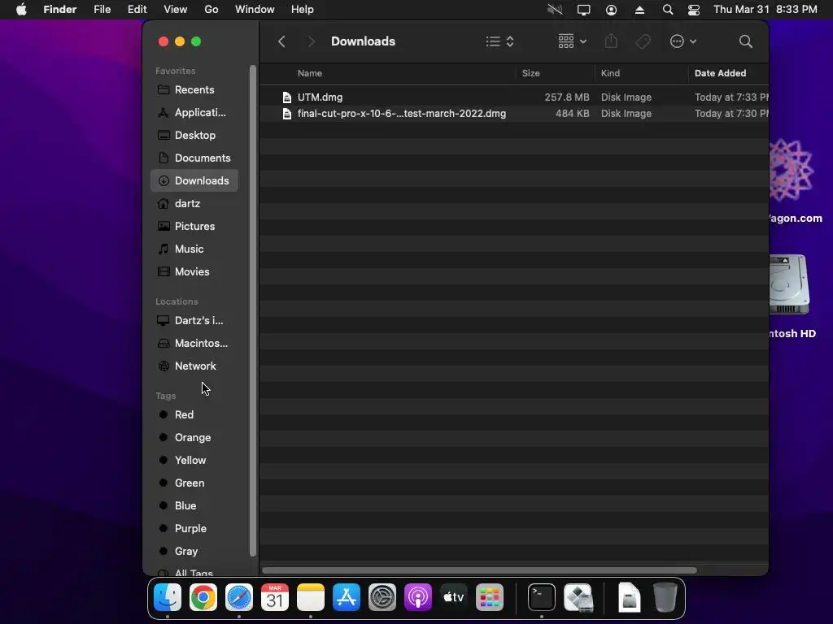Open Spotlight search in the menu bar
The width and height of the screenshot is (833, 624).
tap(668, 10)
